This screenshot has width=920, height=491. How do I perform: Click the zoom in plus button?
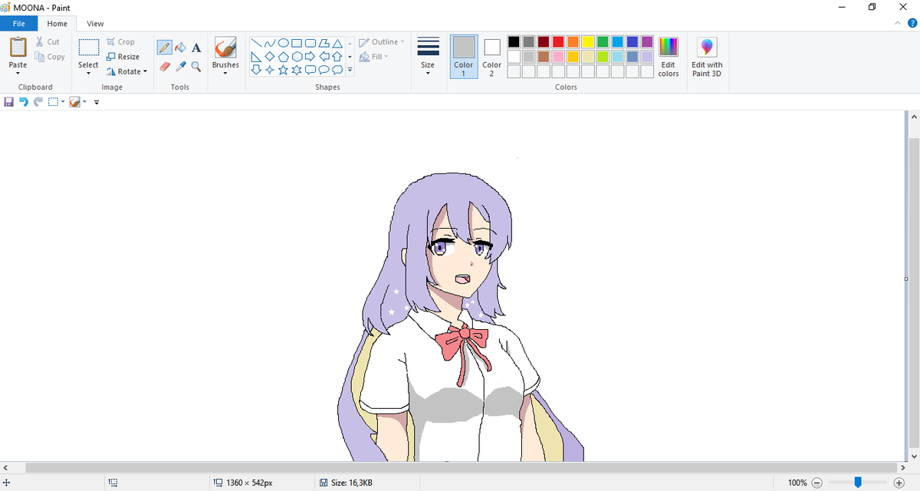[899, 483]
